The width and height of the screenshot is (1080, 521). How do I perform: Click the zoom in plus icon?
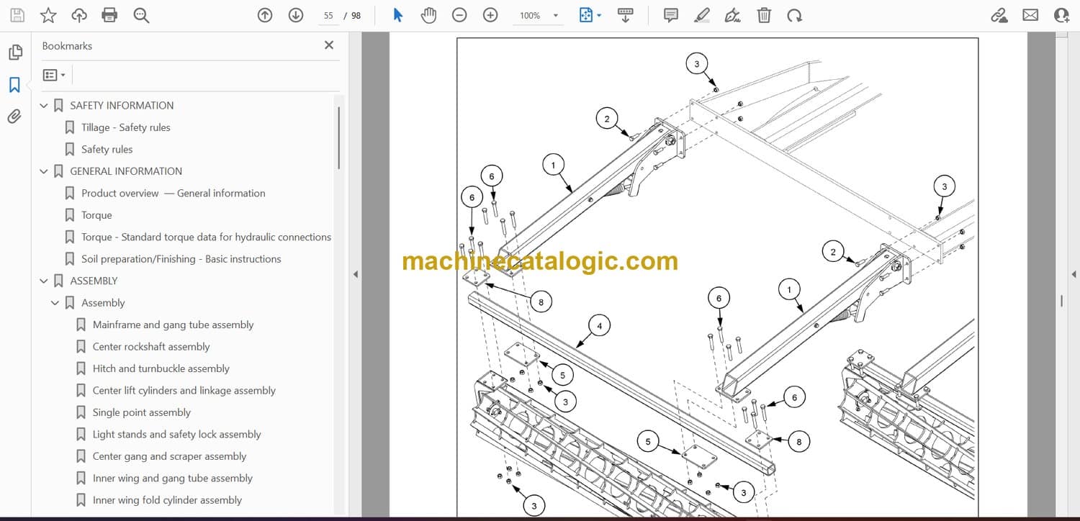pyautogui.click(x=490, y=15)
